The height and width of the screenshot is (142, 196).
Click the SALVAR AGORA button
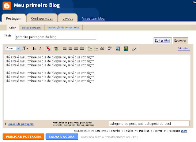[62, 136]
